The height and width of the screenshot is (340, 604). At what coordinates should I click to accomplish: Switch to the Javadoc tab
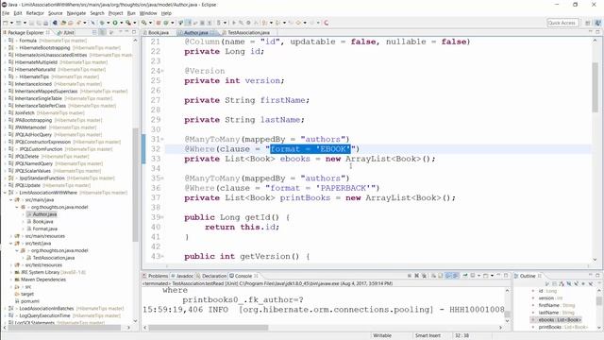tap(182, 276)
